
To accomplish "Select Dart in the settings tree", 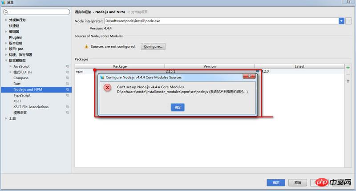I will tap(17, 84).
